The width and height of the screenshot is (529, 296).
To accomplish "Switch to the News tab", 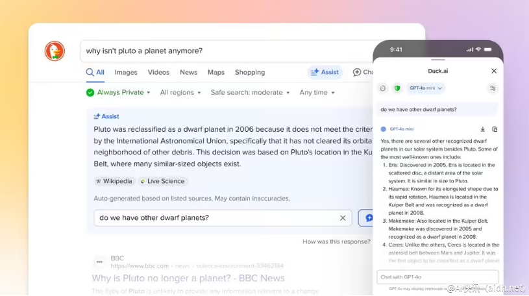I will tap(188, 72).
